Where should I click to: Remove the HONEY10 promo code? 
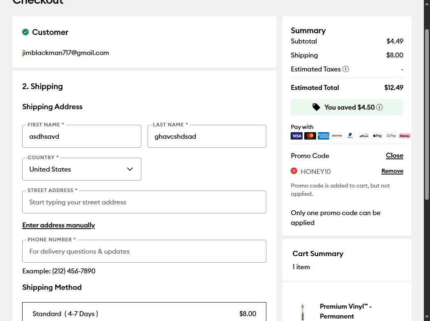[x=392, y=171]
